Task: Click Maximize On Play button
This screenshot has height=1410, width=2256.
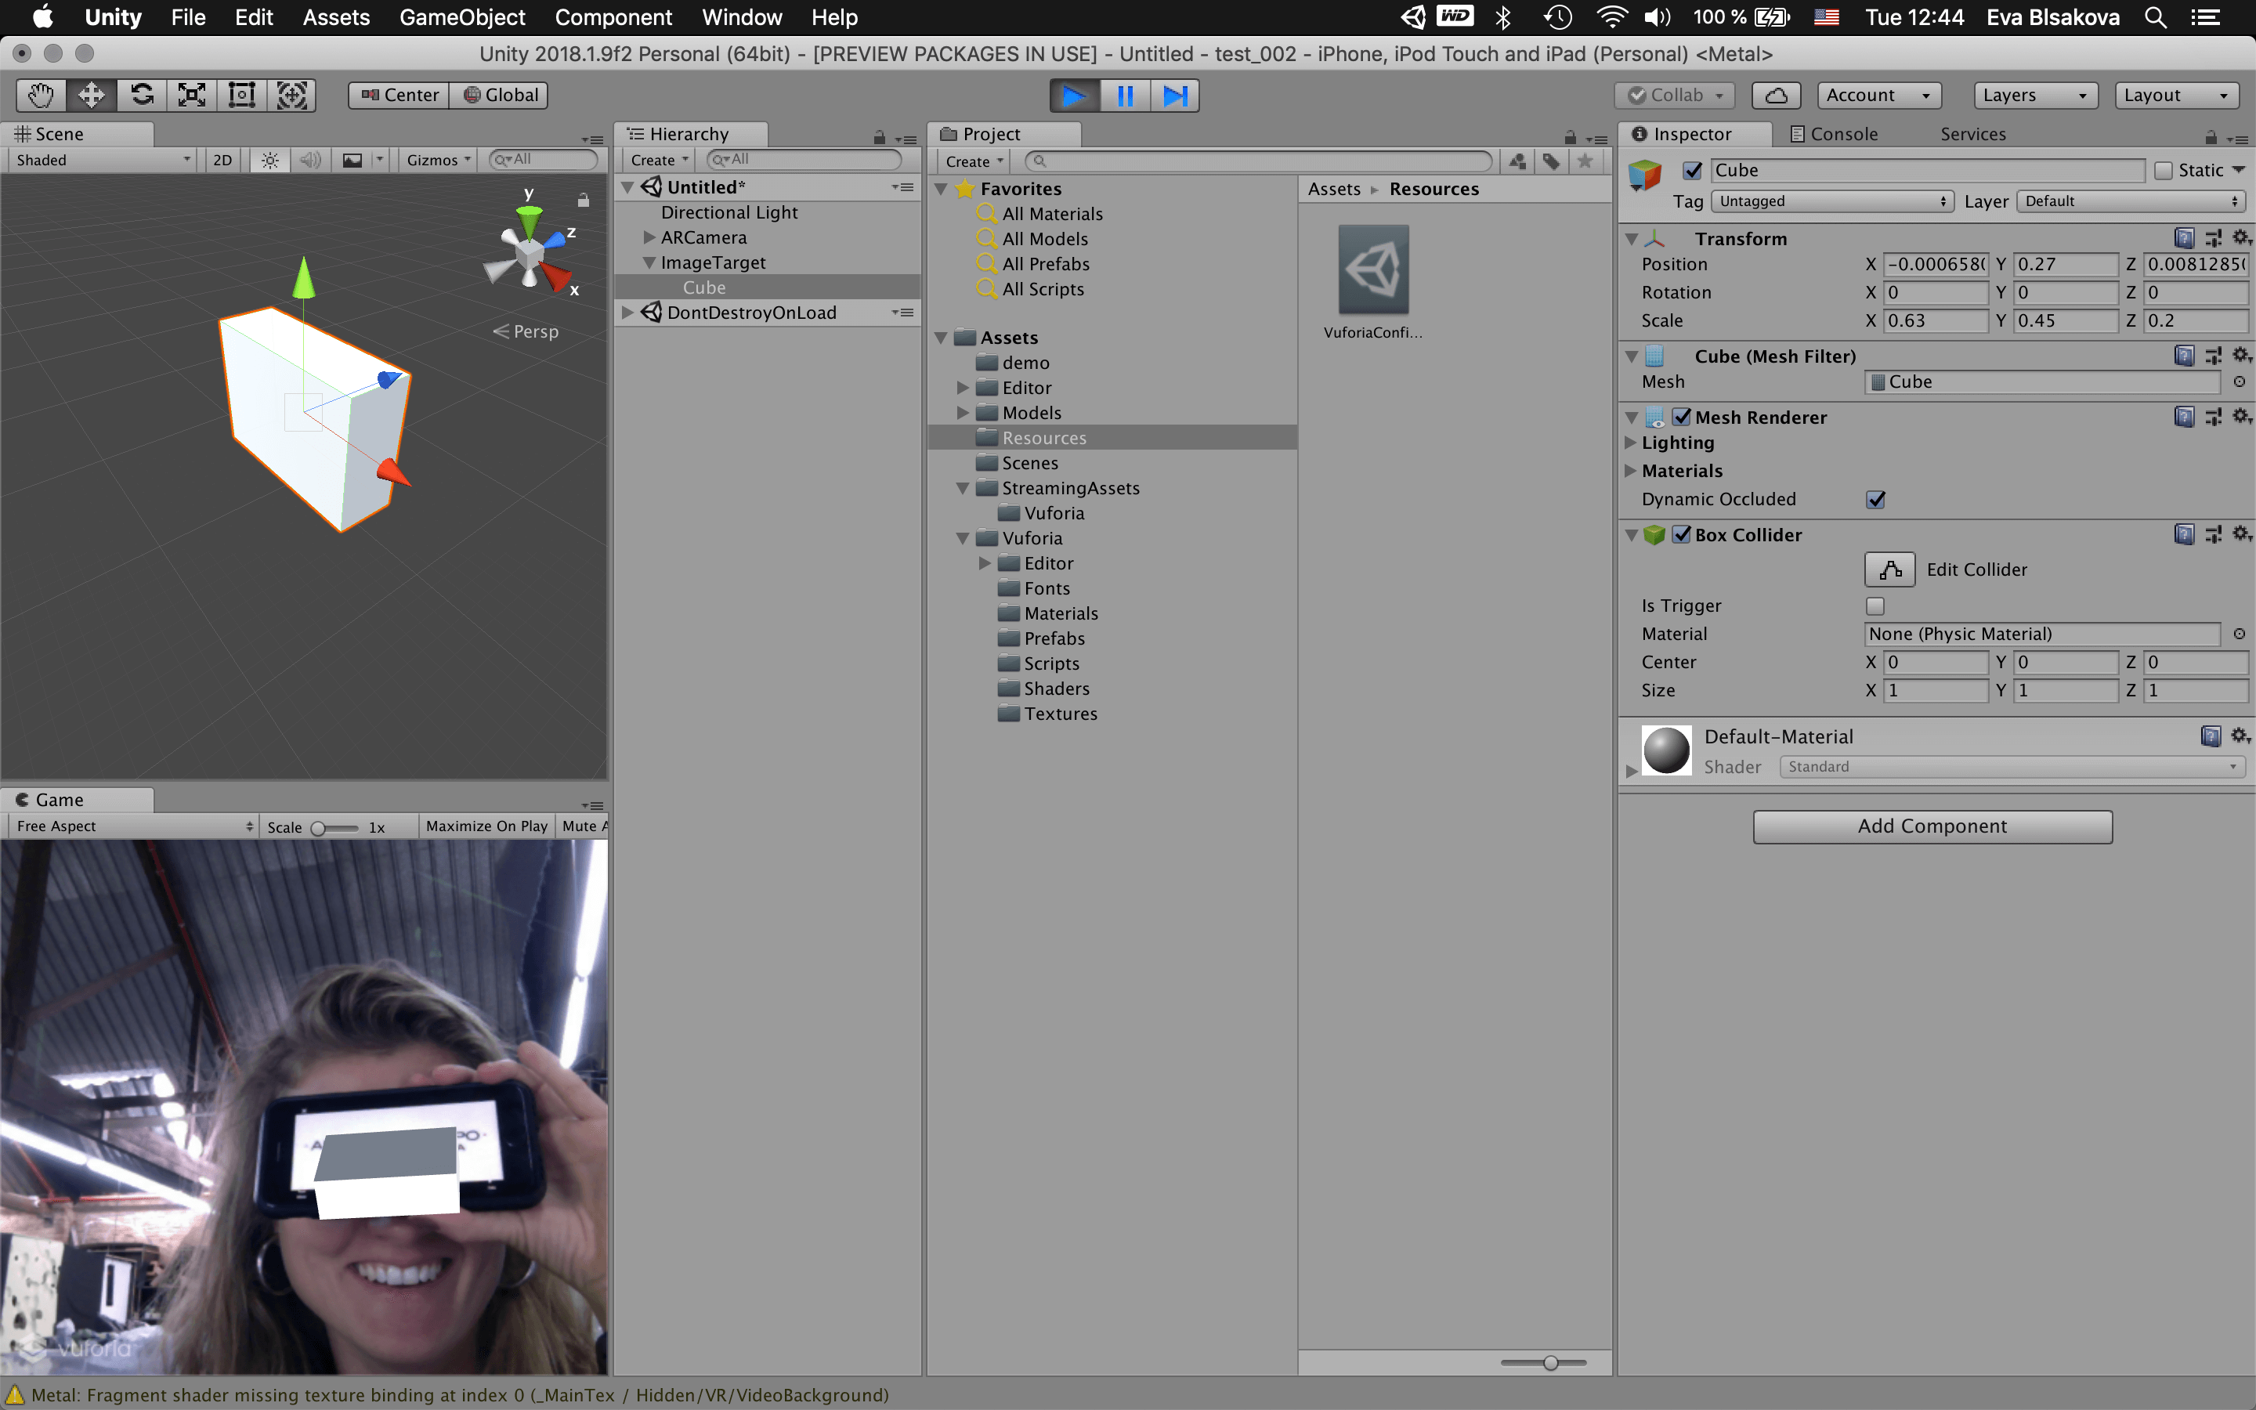Action: click(x=486, y=826)
